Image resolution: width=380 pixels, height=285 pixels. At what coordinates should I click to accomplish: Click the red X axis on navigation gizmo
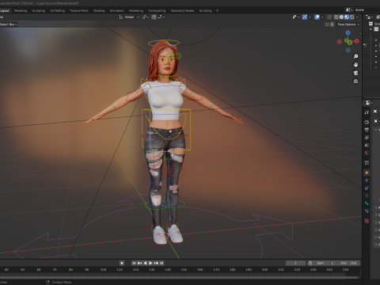tap(357, 41)
